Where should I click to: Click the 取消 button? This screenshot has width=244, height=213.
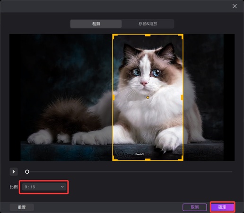(x=195, y=207)
